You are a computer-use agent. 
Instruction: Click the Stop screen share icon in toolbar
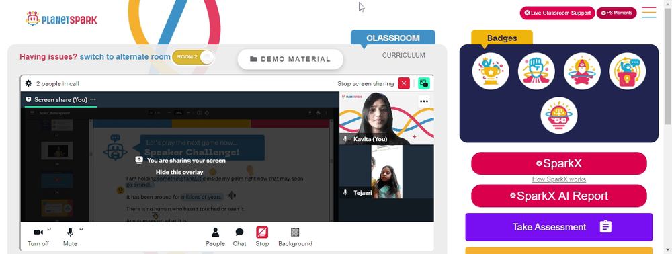click(x=262, y=232)
